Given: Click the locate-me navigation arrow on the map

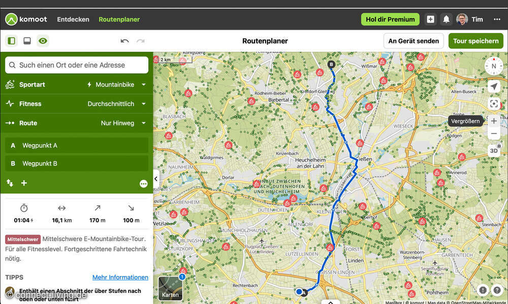Looking at the screenshot, I should pyautogui.click(x=494, y=86).
